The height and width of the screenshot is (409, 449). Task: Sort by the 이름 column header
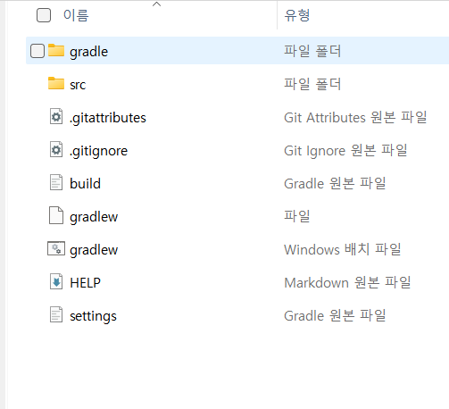tap(76, 15)
